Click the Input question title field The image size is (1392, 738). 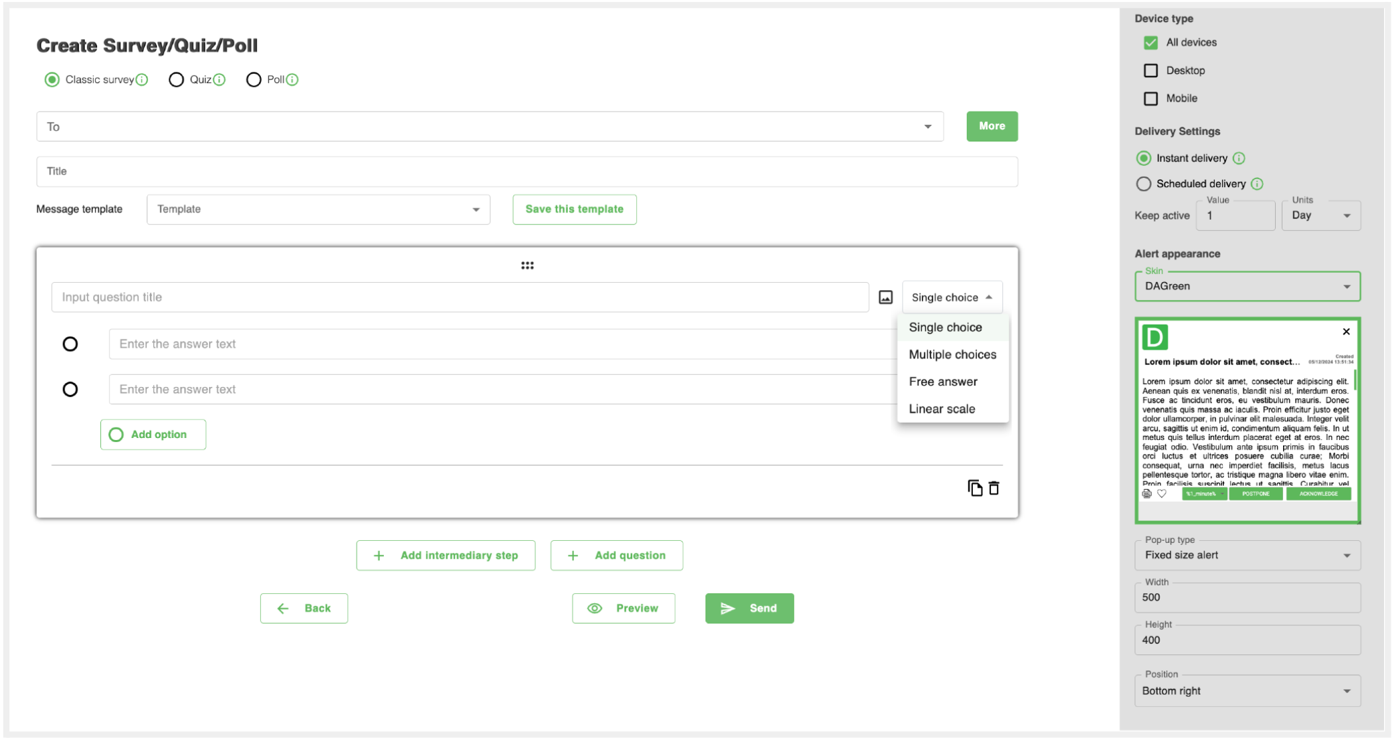[460, 297]
